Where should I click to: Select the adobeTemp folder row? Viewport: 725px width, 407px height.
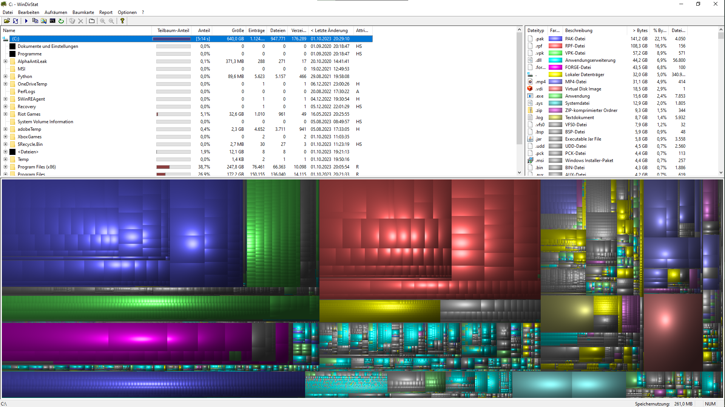(29, 129)
